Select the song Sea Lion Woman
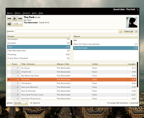 coord(29,87)
